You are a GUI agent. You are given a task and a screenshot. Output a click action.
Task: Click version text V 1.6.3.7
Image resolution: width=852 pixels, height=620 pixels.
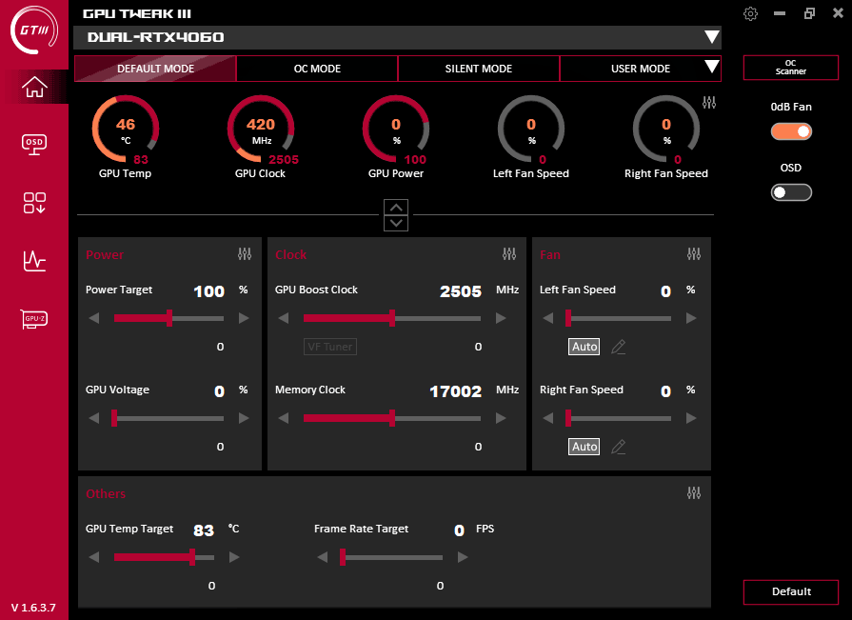tap(33, 608)
